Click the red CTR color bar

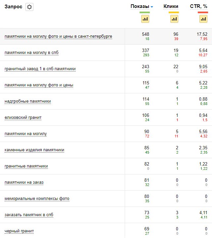point(203,13)
